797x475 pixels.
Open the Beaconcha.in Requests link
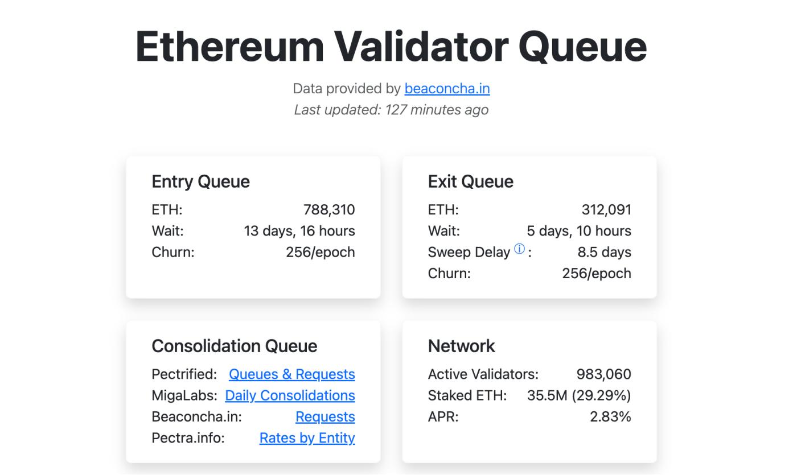coord(325,417)
